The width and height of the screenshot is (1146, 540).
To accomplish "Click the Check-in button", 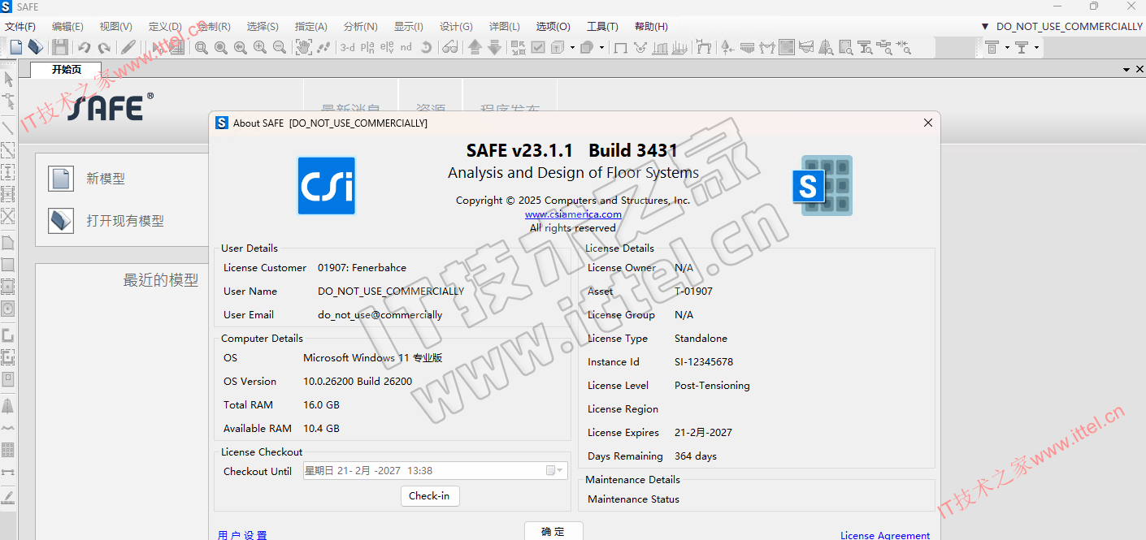I will 430,496.
